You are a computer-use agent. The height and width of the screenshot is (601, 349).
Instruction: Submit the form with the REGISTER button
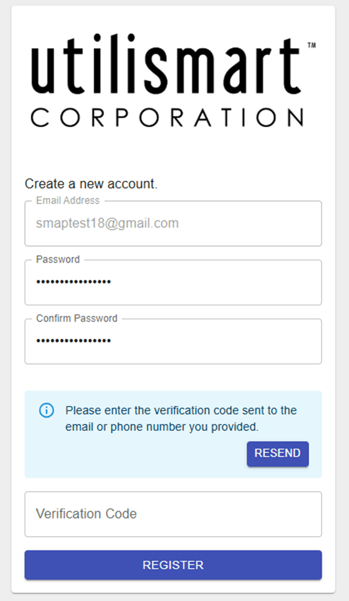tap(173, 565)
